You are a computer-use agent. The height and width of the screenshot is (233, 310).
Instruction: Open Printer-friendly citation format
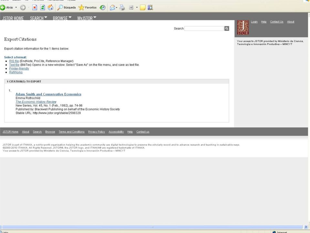(x=19, y=69)
